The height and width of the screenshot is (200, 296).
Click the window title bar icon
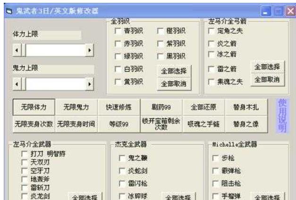pos(9,11)
